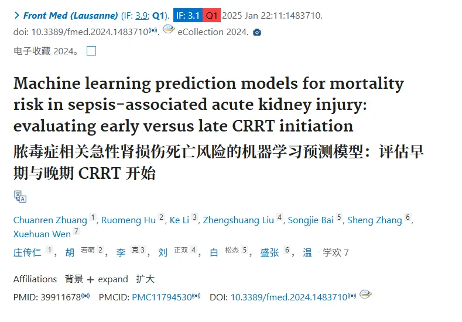
Task: Click the underlined 3.9 impact factor link
Action: pyautogui.click(x=142, y=16)
